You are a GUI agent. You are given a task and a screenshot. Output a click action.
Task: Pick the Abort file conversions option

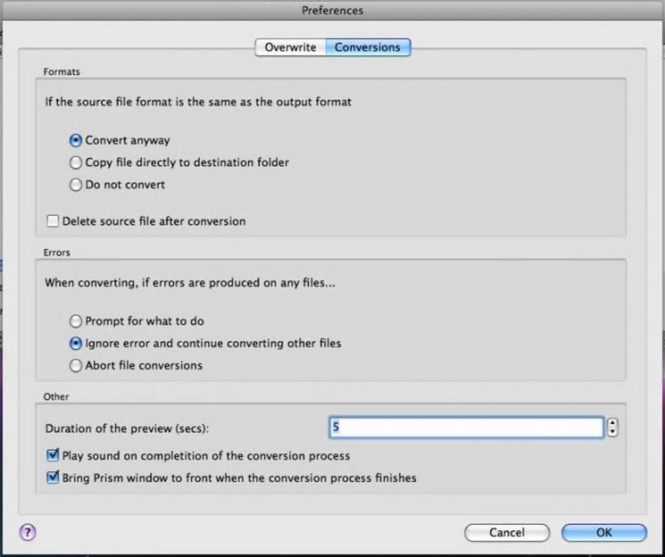coord(76,365)
